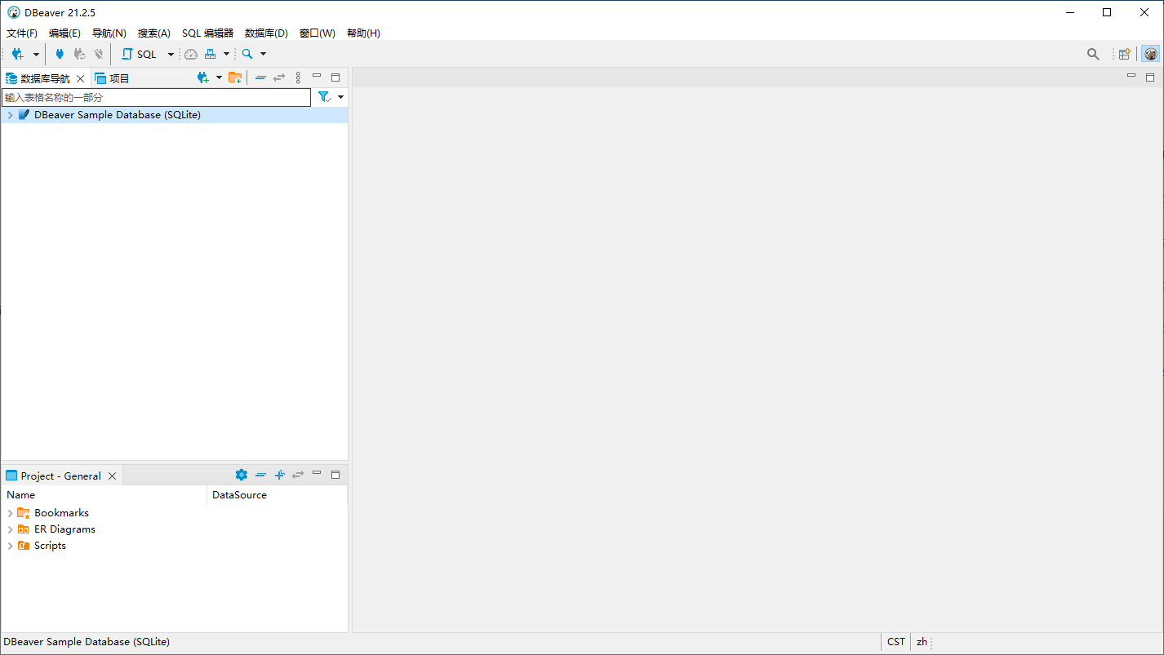Open the SQL 编辑器 menu

(x=207, y=33)
